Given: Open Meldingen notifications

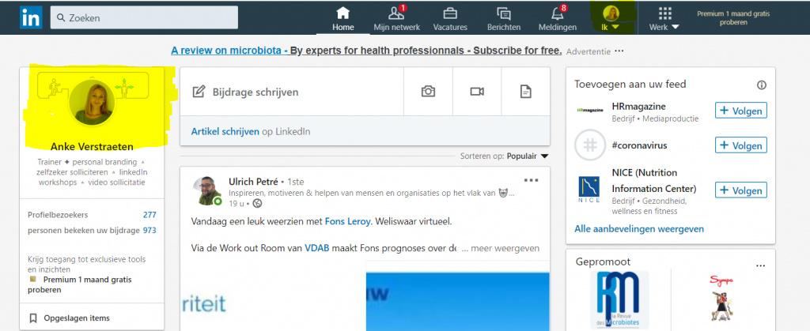Looking at the screenshot, I should tap(558, 18).
